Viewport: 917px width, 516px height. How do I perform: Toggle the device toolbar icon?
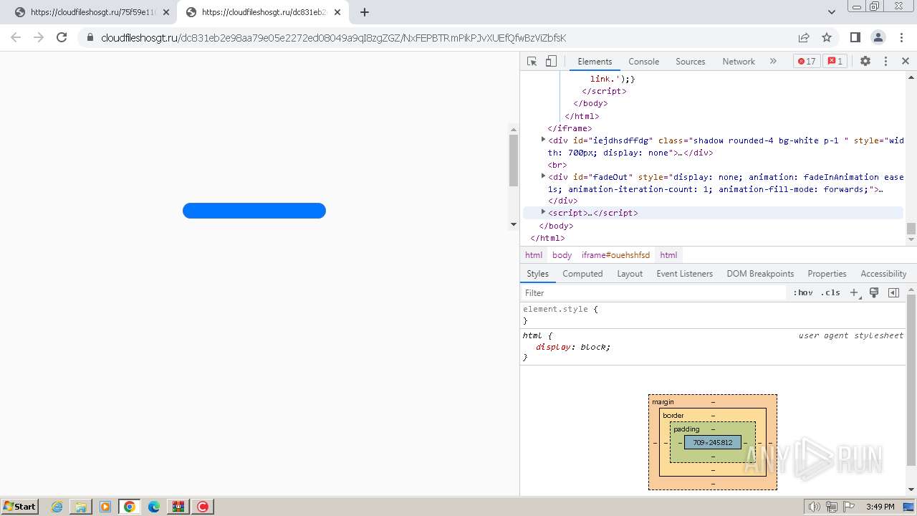tap(551, 62)
